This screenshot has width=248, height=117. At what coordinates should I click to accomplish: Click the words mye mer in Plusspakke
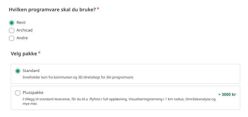(30, 104)
